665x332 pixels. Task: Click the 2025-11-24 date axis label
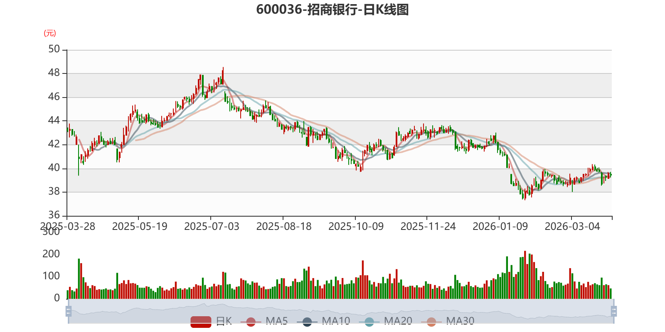tap(428, 227)
